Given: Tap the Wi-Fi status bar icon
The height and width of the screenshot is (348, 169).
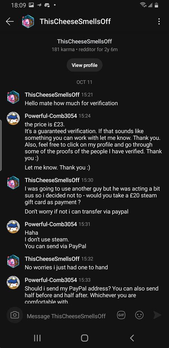Looking at the screenshot, I should tap(144, 5).
